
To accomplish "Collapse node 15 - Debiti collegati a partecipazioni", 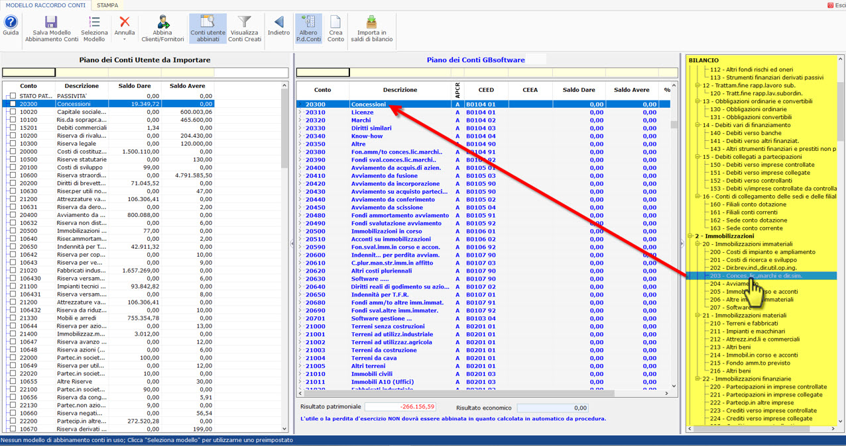I will click(x=697, y=157).
